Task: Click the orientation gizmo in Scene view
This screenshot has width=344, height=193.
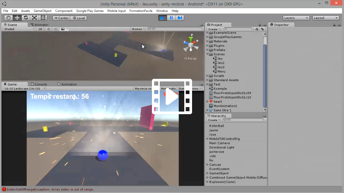Action: pos(191,45)
